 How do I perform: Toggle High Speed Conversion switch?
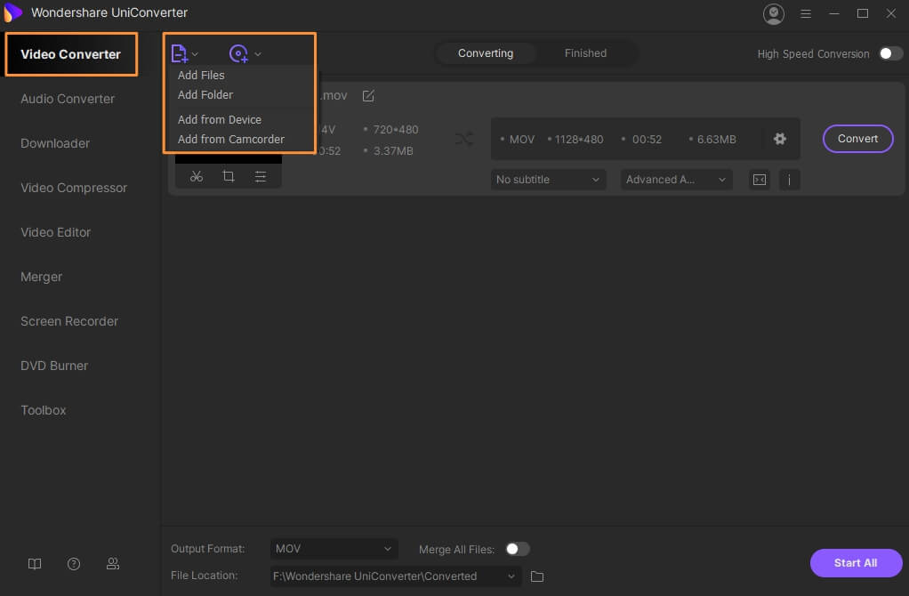[x=891, y=53]
